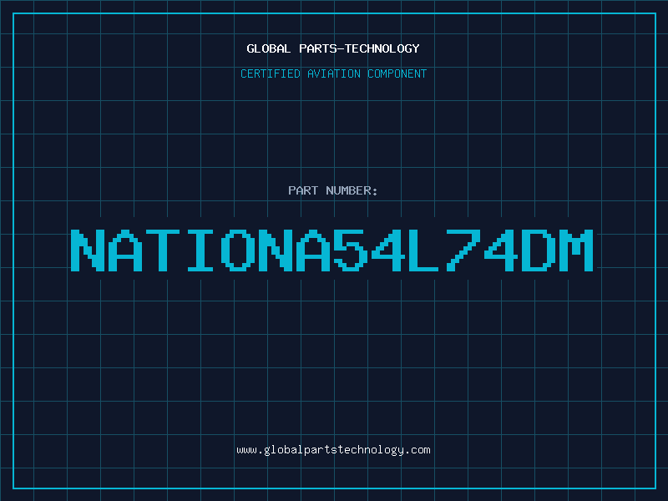Select the part number NATIONA54L74DM

pos(332,250)
